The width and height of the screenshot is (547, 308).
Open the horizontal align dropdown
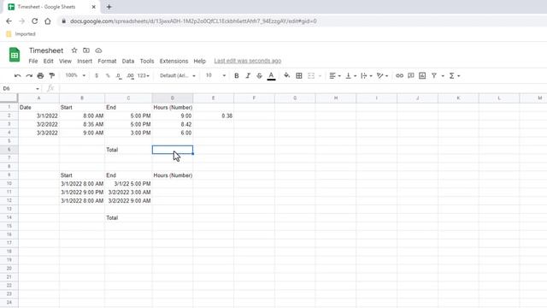[x=335, y=76]
